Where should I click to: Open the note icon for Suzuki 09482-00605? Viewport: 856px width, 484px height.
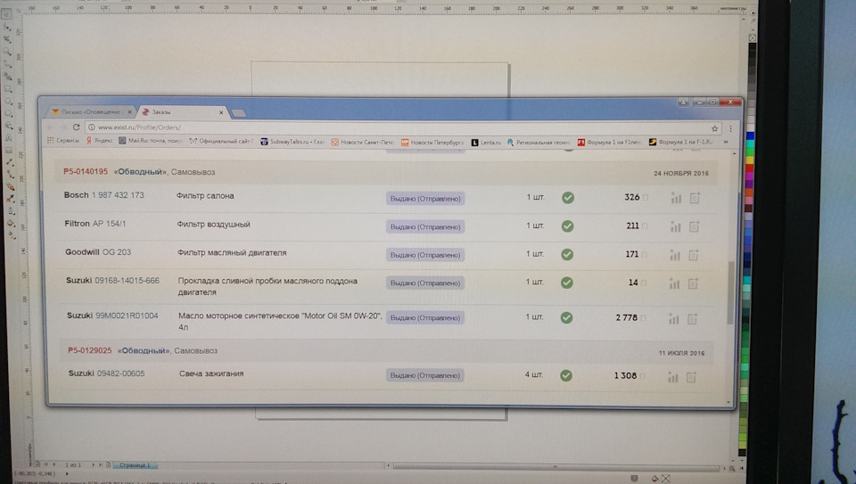(x=691, y=377)
